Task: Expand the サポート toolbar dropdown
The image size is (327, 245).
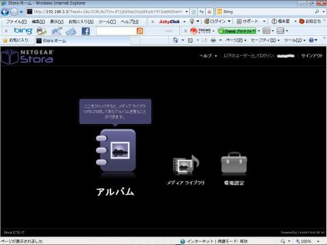Action: 264,21
